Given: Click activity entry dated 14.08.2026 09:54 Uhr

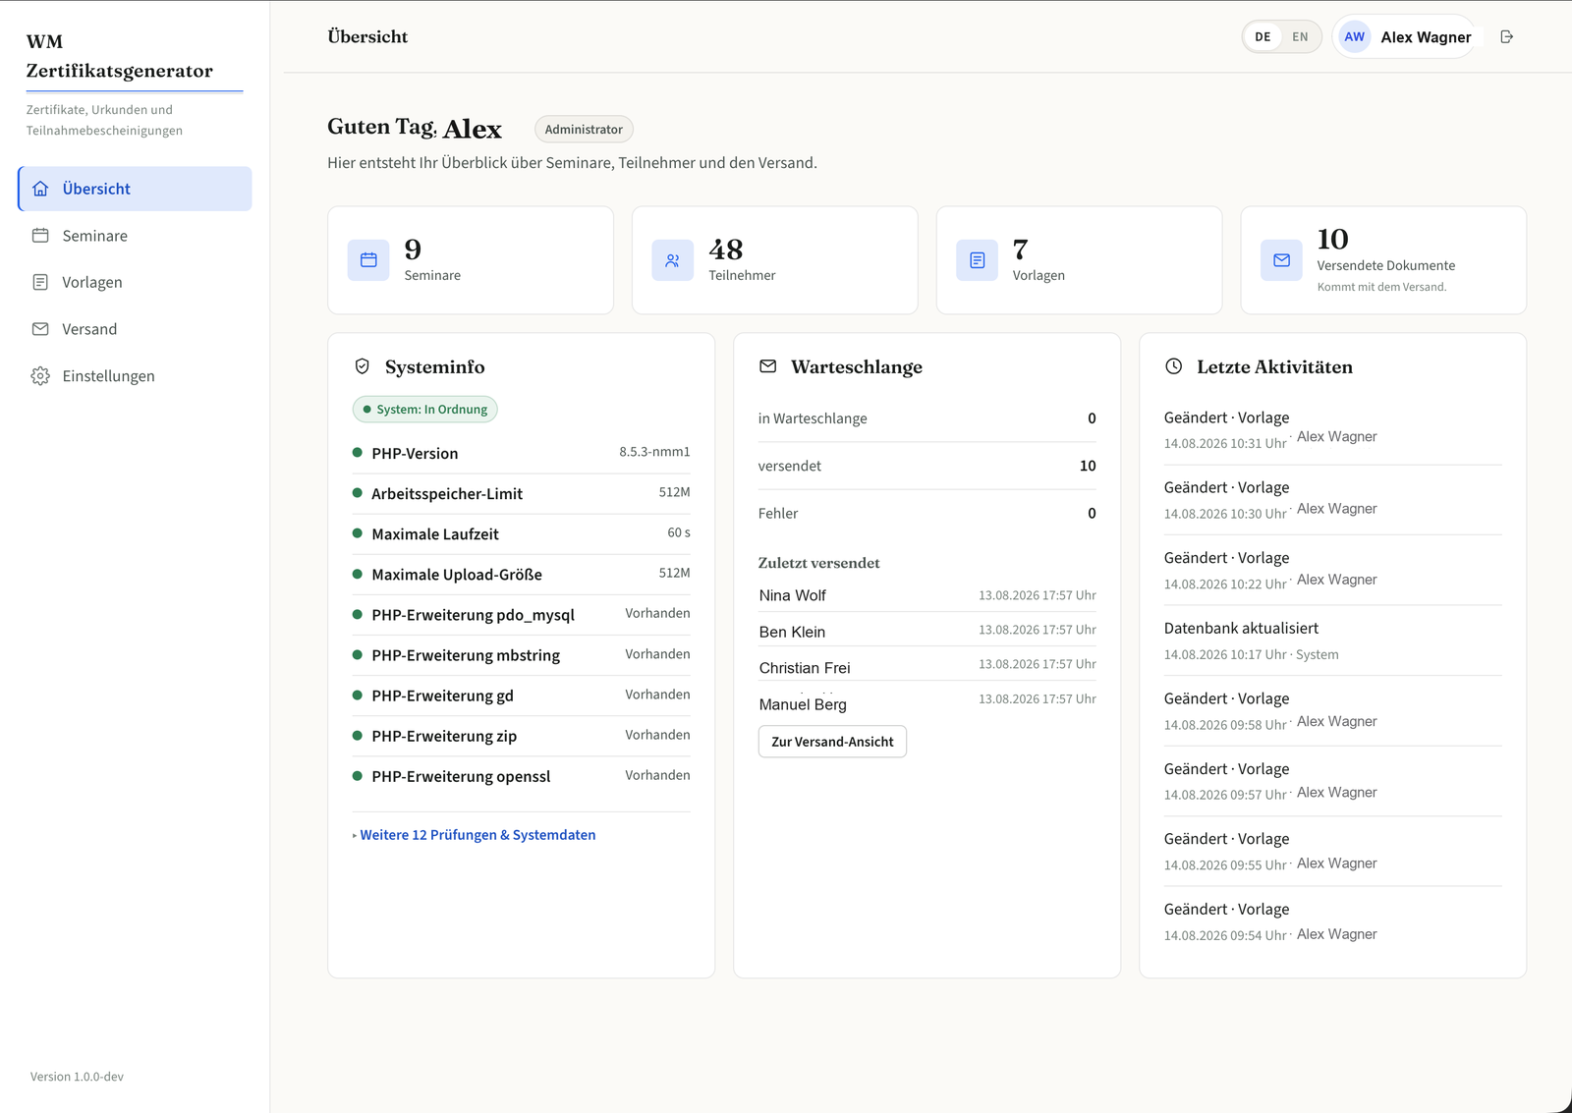Looking at the screenshot, I should (1332, 921).
